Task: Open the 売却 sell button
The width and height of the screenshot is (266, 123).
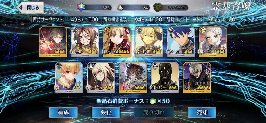Action: point(202,112)
